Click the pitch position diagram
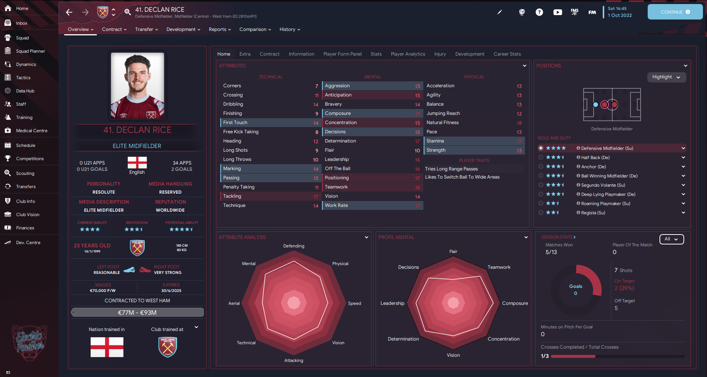Screen dimensions: 707x377 click(x=612, y=105)
